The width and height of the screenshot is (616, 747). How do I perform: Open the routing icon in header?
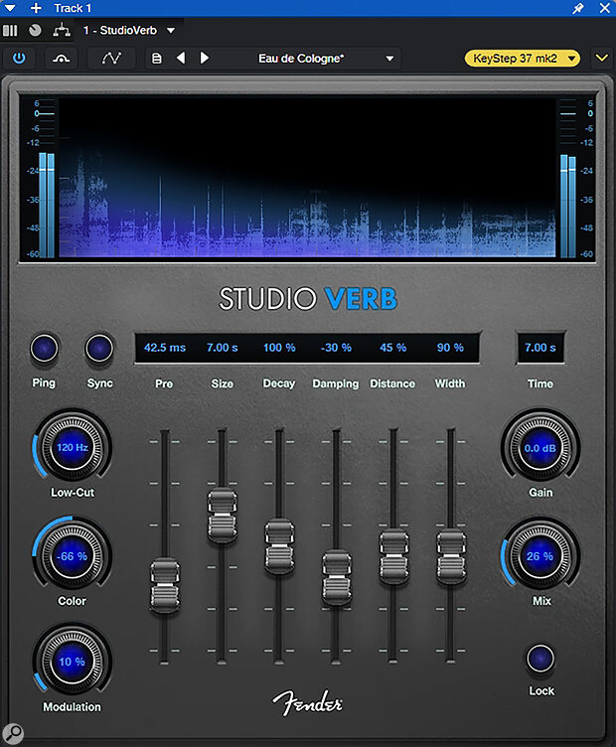(62, 31)
